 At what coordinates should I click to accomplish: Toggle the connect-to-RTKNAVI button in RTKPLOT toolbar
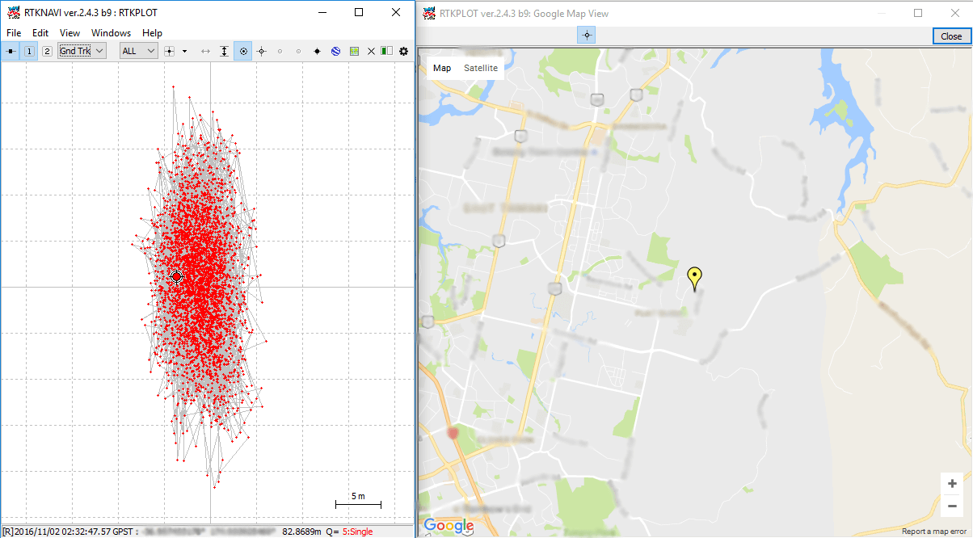[11, 51]
